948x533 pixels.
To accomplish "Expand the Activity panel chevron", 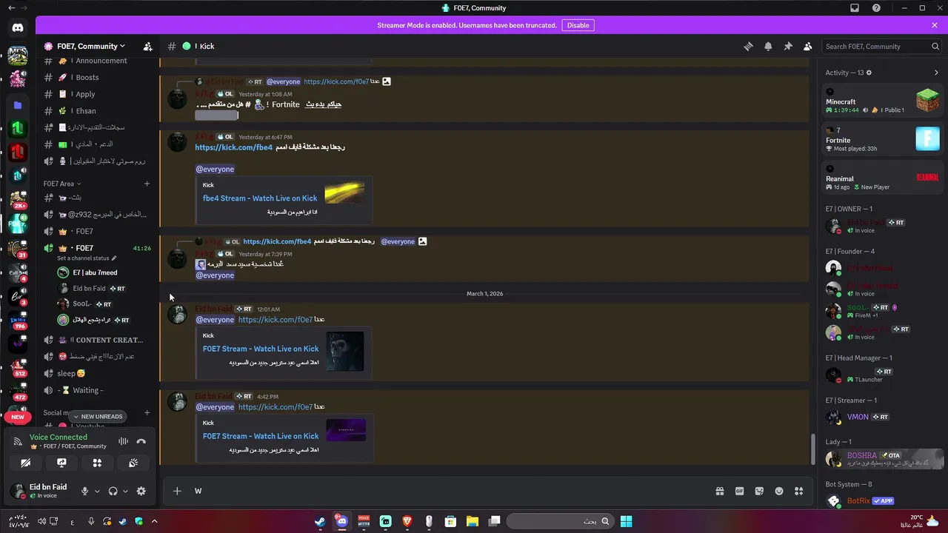I will click(x=936, y=73).
